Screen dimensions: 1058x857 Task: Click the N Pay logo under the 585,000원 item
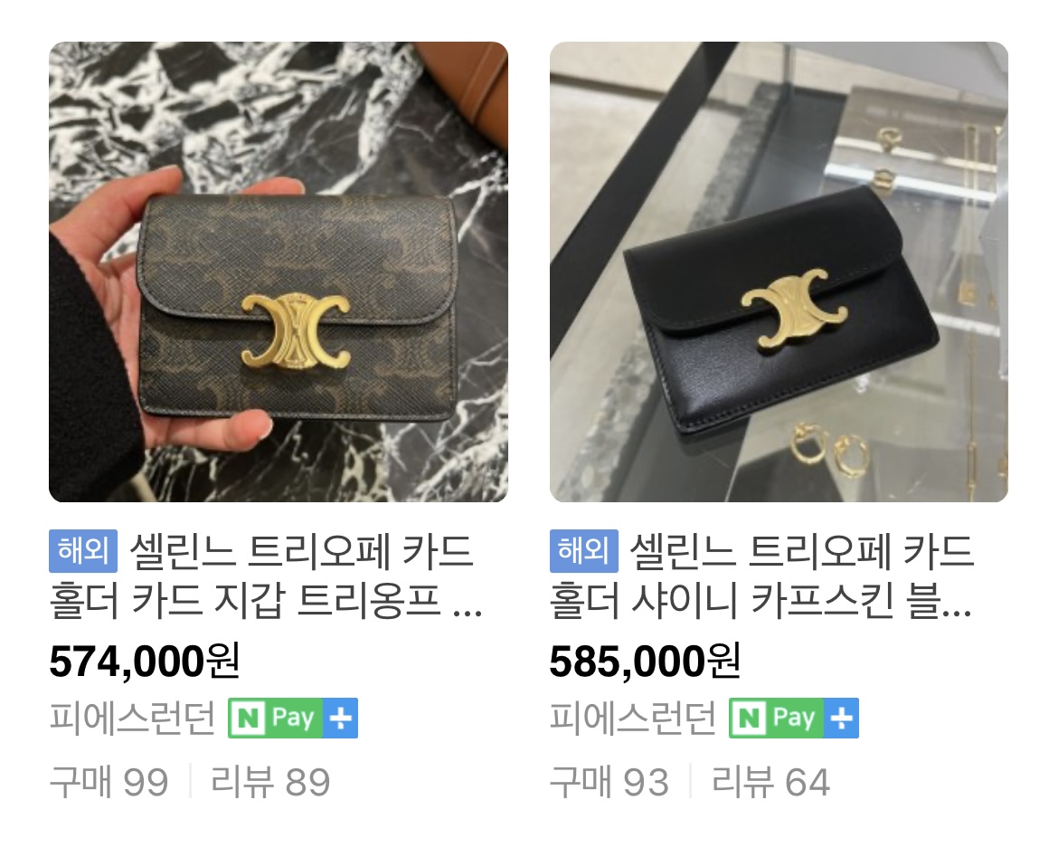[775, 718]
